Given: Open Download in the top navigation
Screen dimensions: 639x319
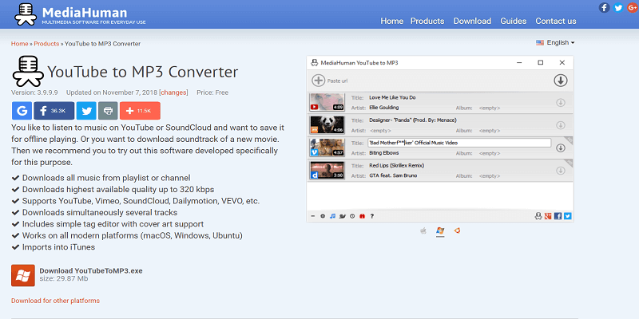Looking at the screenshot, I should (x=472, y=21).
